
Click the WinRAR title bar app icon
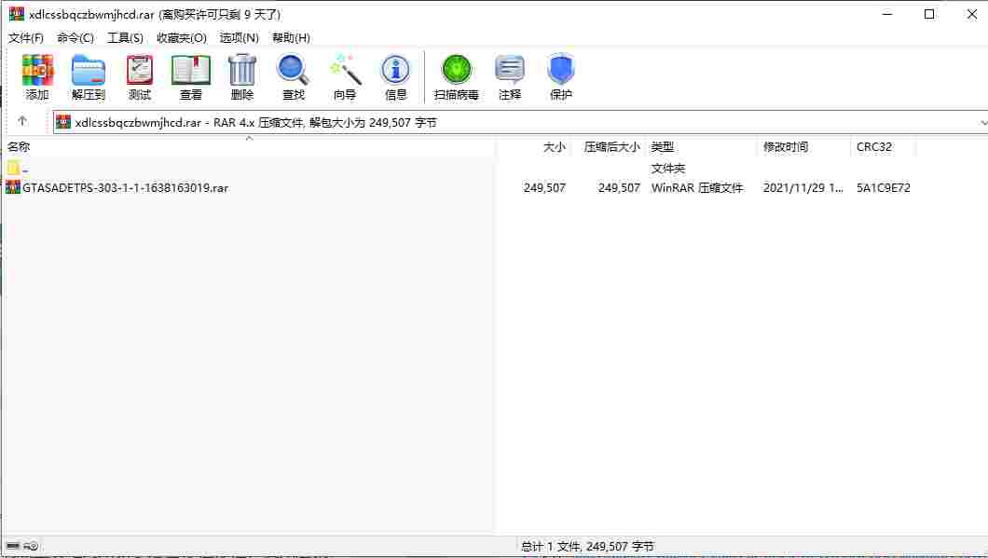17,14
